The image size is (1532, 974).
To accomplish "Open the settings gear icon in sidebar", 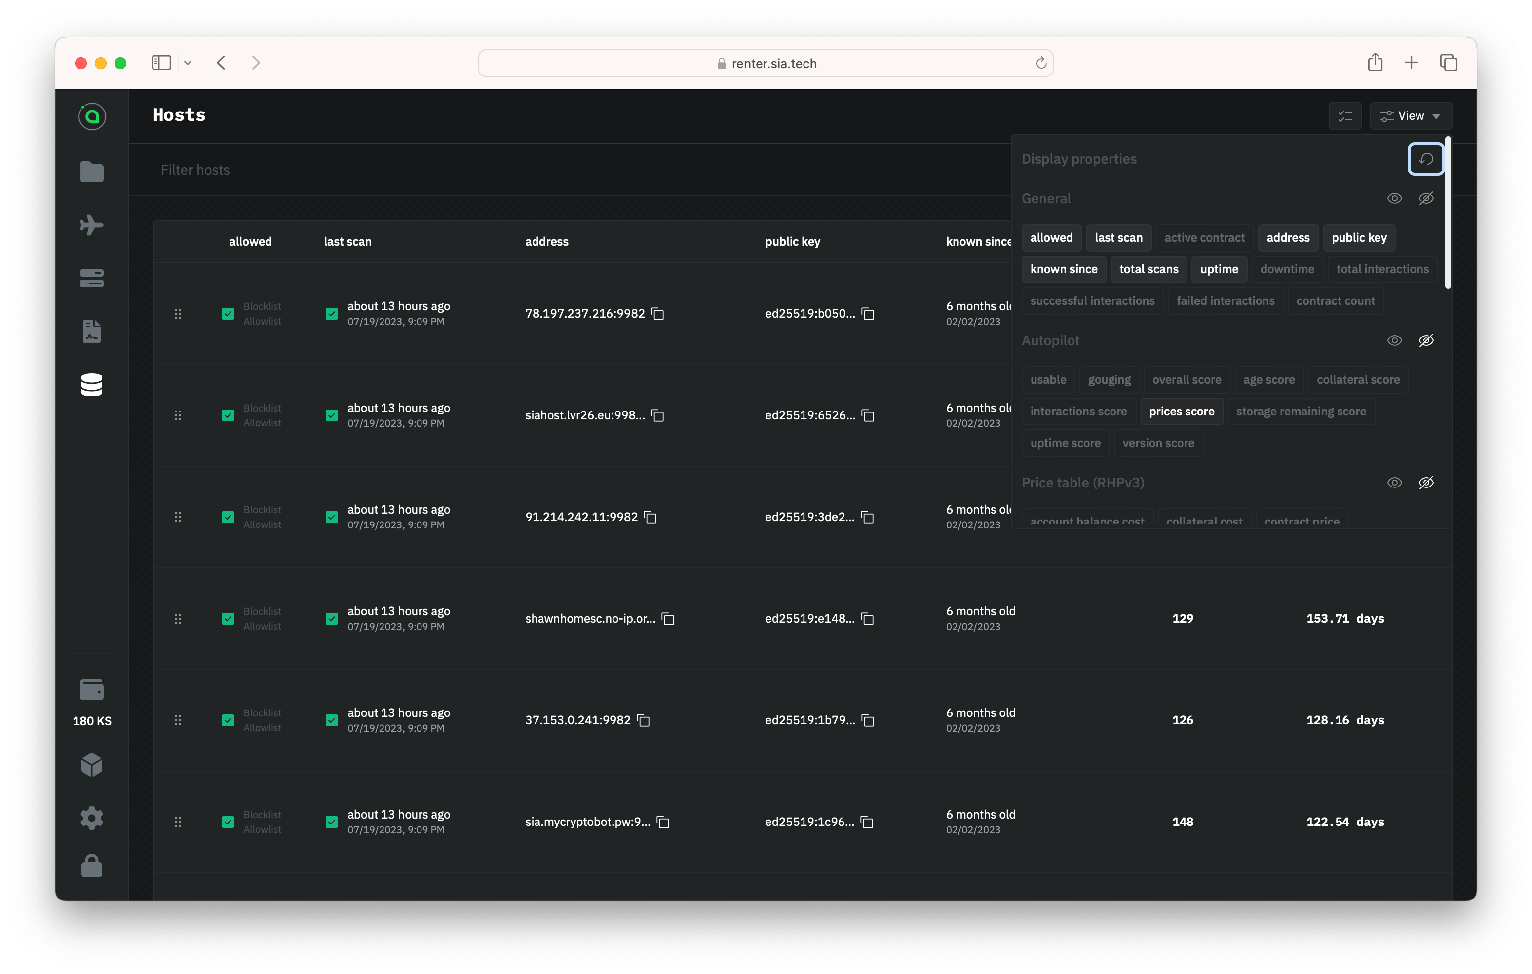I will (x=92, y=818).
